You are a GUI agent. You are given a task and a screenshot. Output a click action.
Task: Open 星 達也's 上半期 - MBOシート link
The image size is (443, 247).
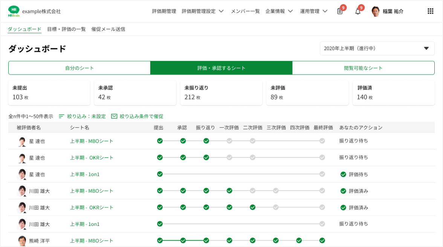(92, 141)
